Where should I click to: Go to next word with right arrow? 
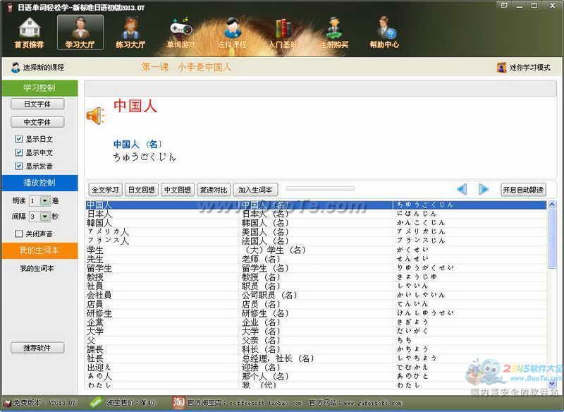coord(484,189)
